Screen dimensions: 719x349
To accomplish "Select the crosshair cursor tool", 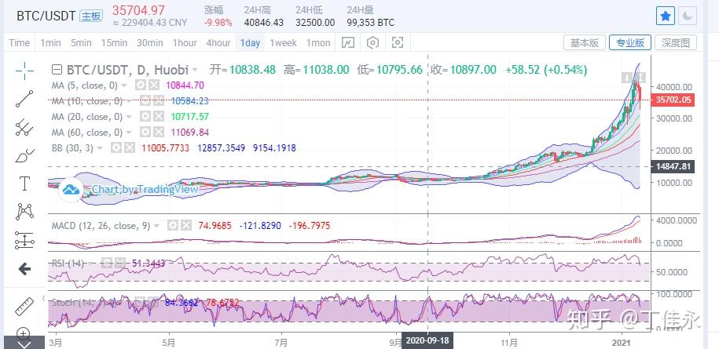I will click(x=24, y=71).
